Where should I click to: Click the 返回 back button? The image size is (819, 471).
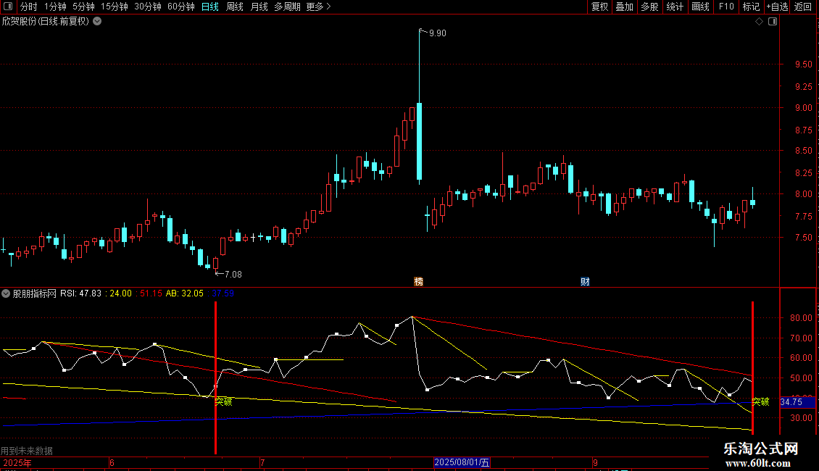[803, 7]
